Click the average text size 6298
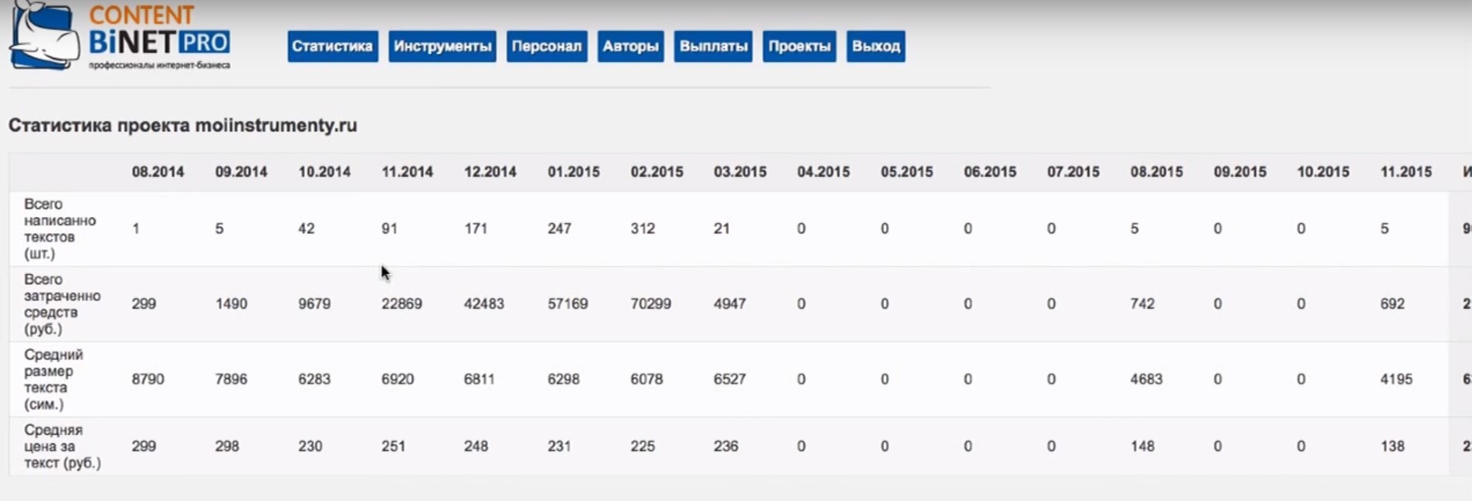Image resolution: width=1472 pixels, height=501 pixels. pyautogui.click(x=564, y=379)
